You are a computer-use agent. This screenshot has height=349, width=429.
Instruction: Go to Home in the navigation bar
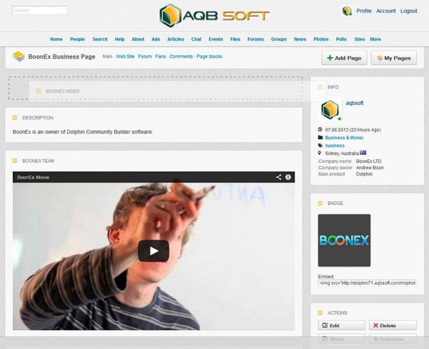[x=57, y=39]
